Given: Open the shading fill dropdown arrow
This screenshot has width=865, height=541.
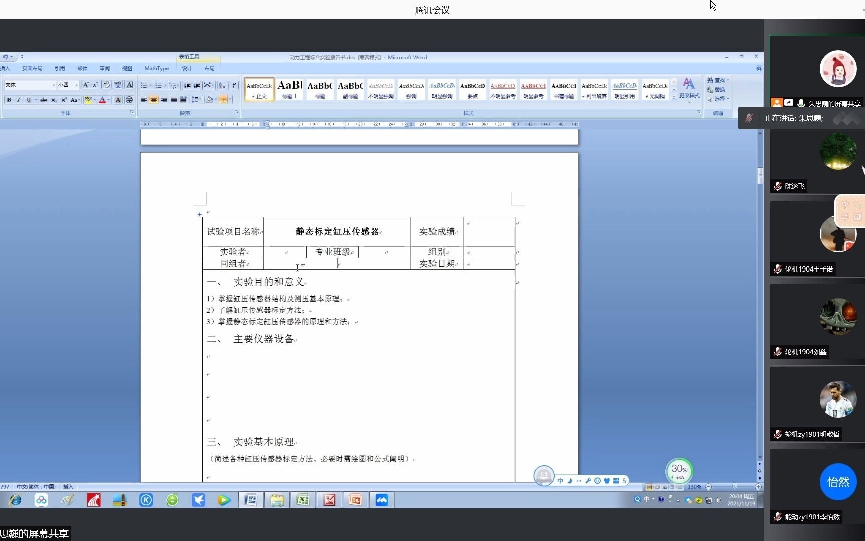Looking at the screenshot, I should (x=216, y=99).
